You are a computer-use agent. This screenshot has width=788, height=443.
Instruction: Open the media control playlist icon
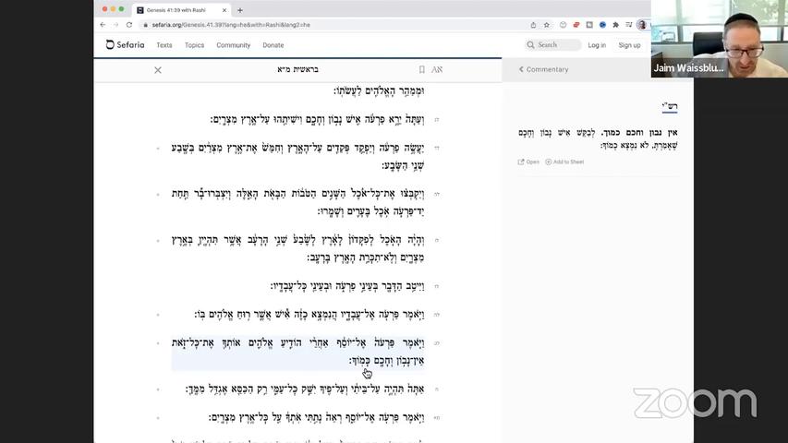629,25
